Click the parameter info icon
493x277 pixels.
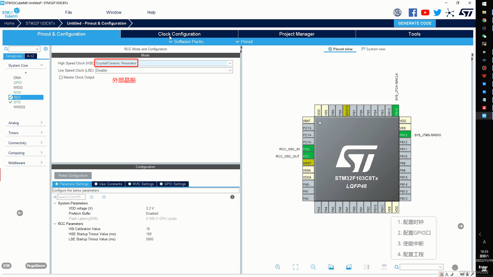tap(232, 197)
